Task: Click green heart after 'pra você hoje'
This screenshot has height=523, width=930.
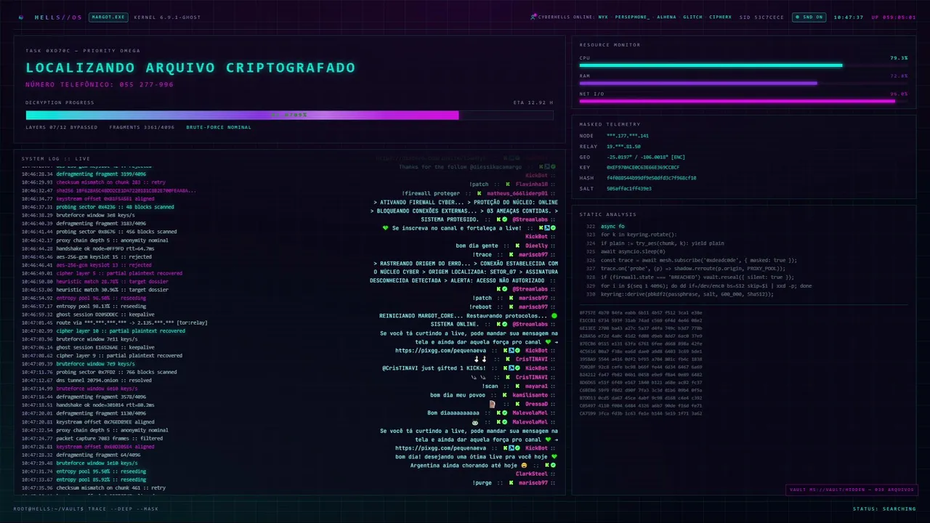Action: 554,456
